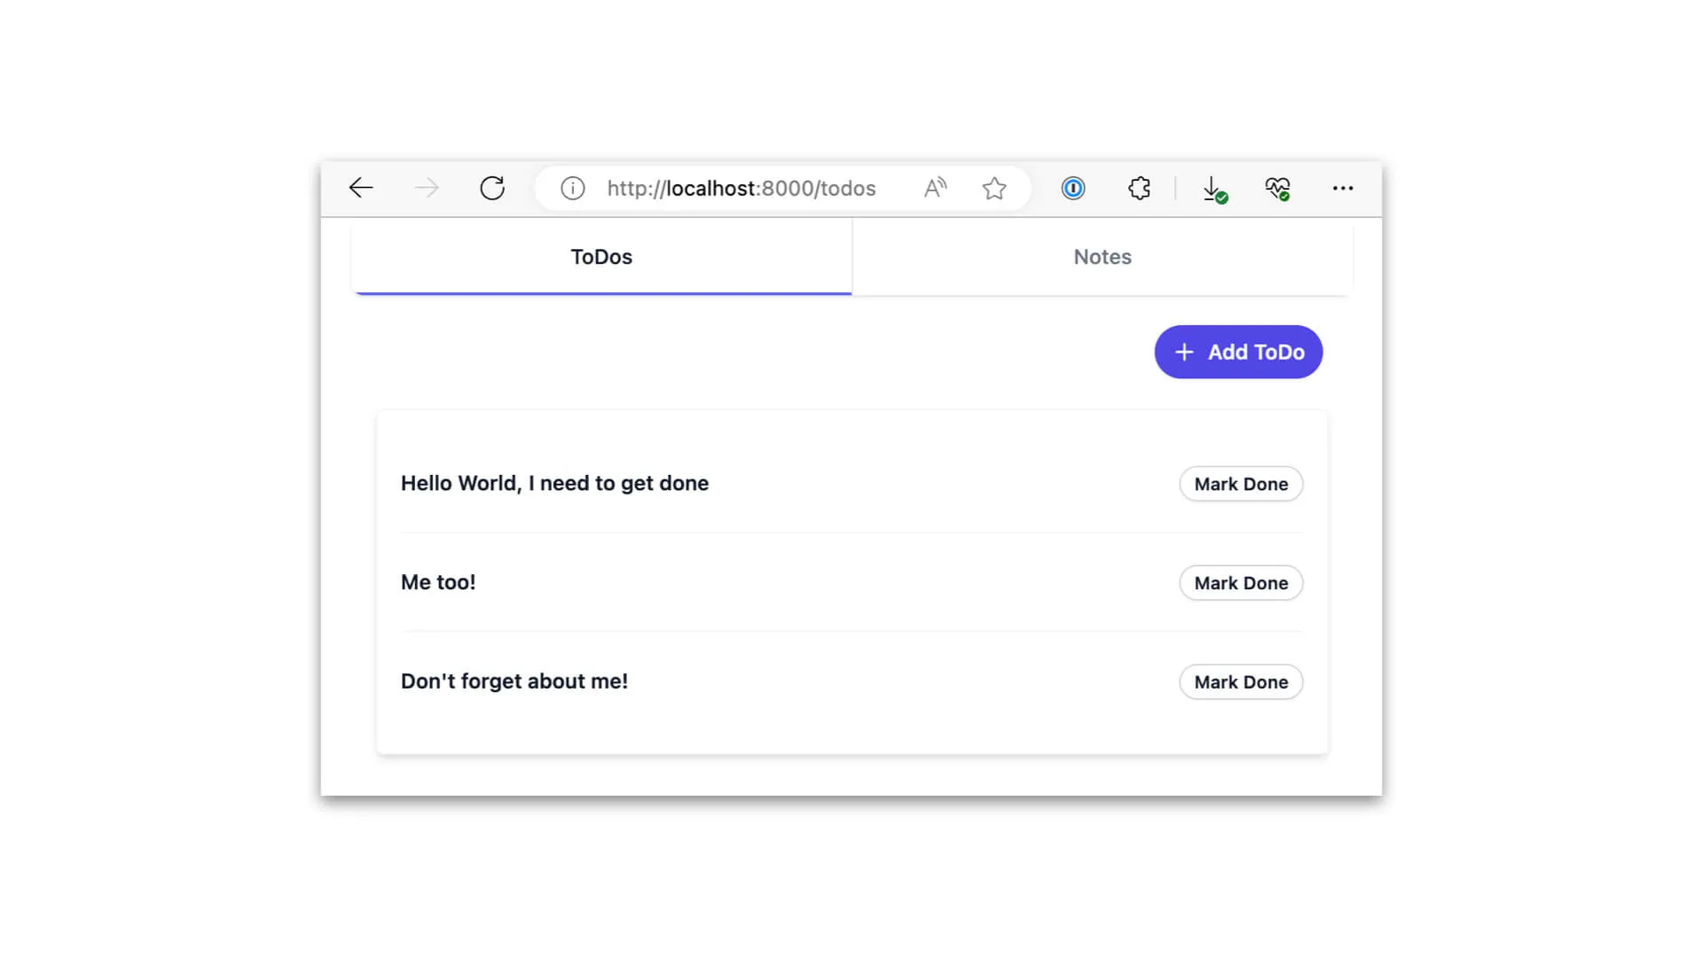Click the address bar URL
The image size is (1703, 957).
tap(741, 188)
